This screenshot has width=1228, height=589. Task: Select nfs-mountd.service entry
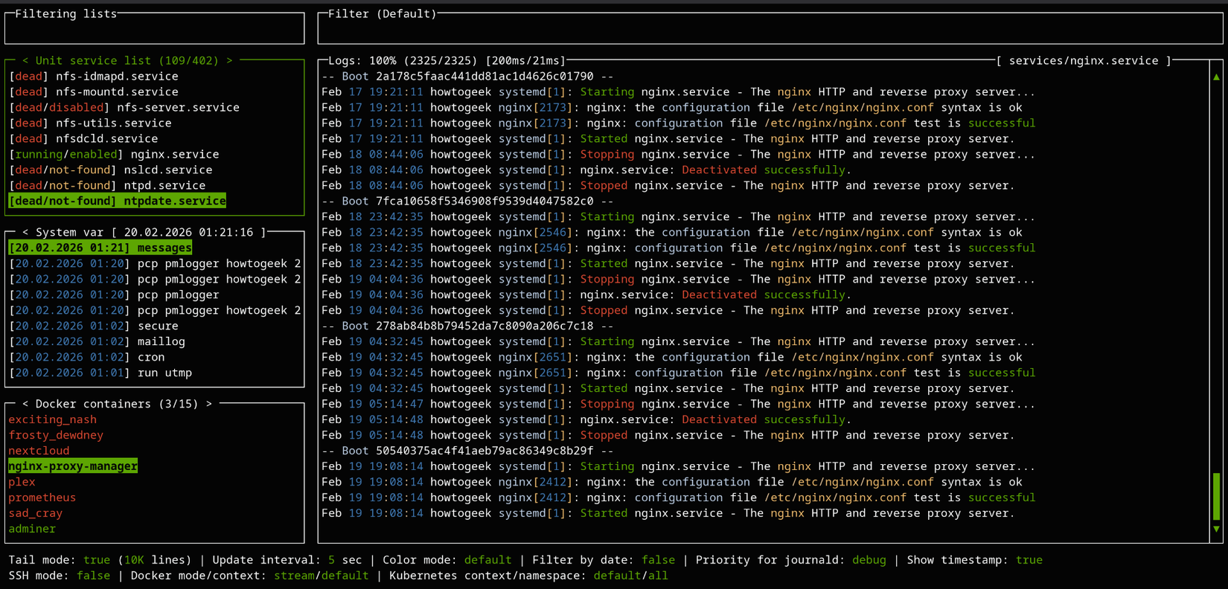point(94,92)
